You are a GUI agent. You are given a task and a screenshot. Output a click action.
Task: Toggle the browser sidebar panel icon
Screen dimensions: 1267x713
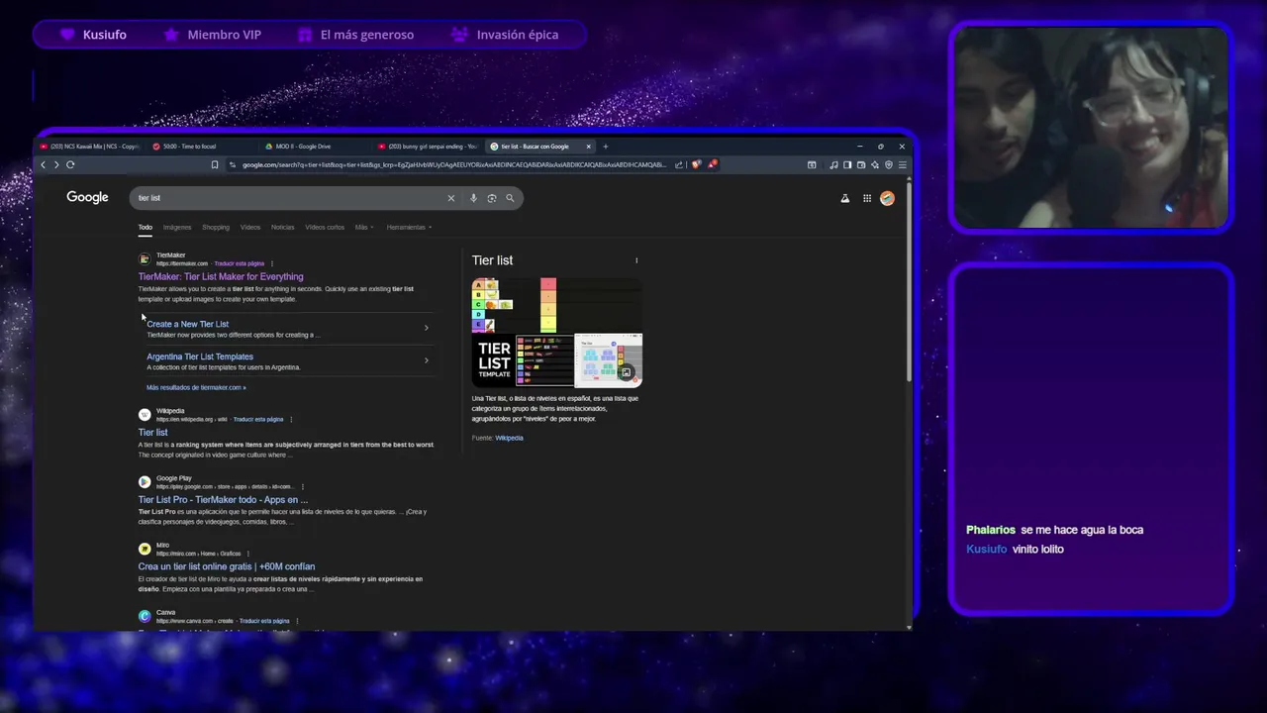pyautogui.click(x=847, y=164)
